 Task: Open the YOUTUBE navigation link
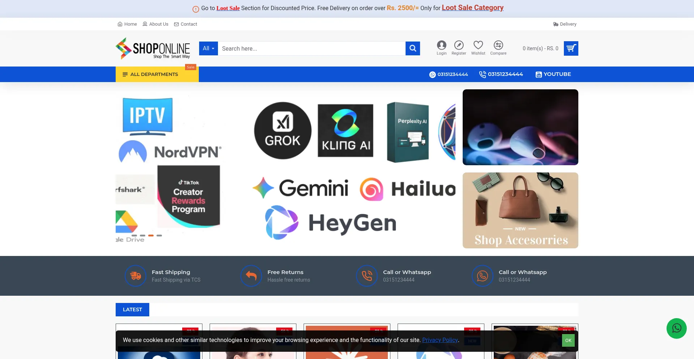[553, 74]
